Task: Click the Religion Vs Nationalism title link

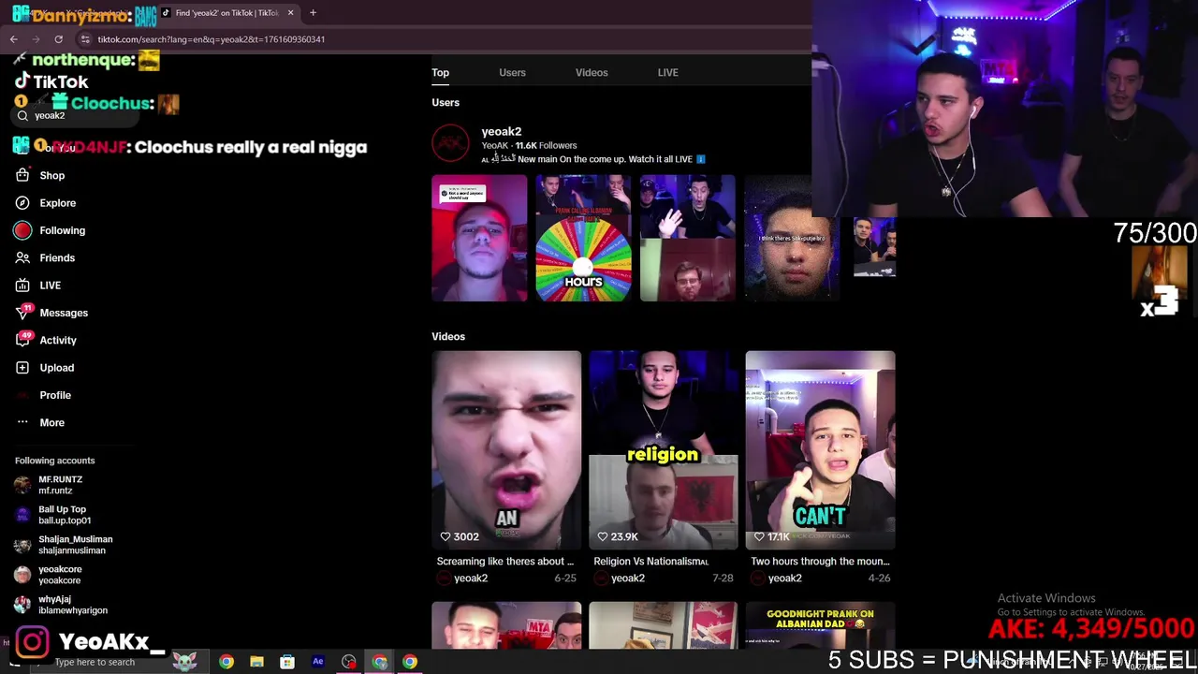Action: 650,561
